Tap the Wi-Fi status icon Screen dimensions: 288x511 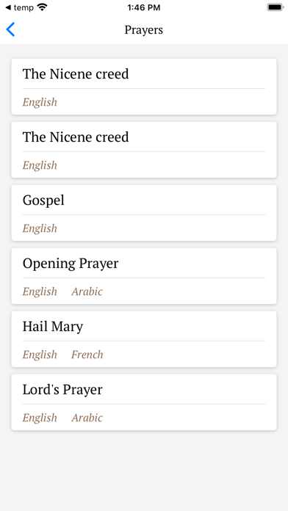pos(42,7)
